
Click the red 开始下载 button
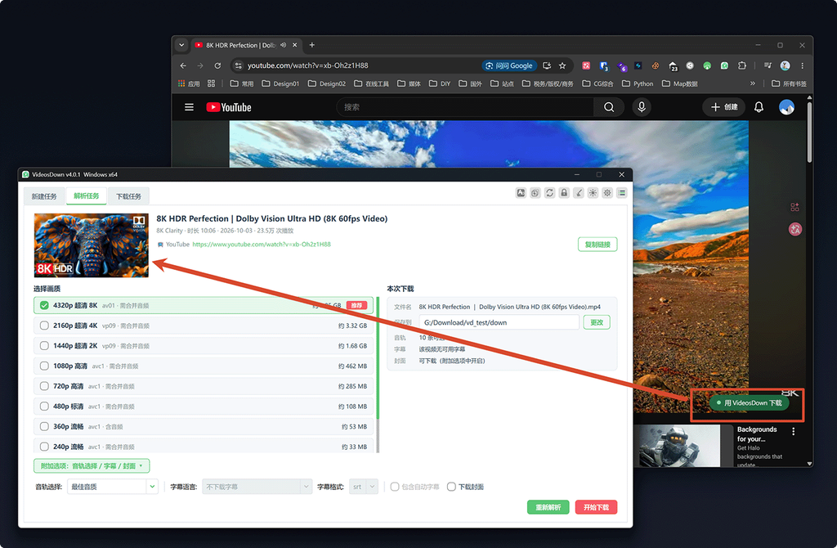596,507
